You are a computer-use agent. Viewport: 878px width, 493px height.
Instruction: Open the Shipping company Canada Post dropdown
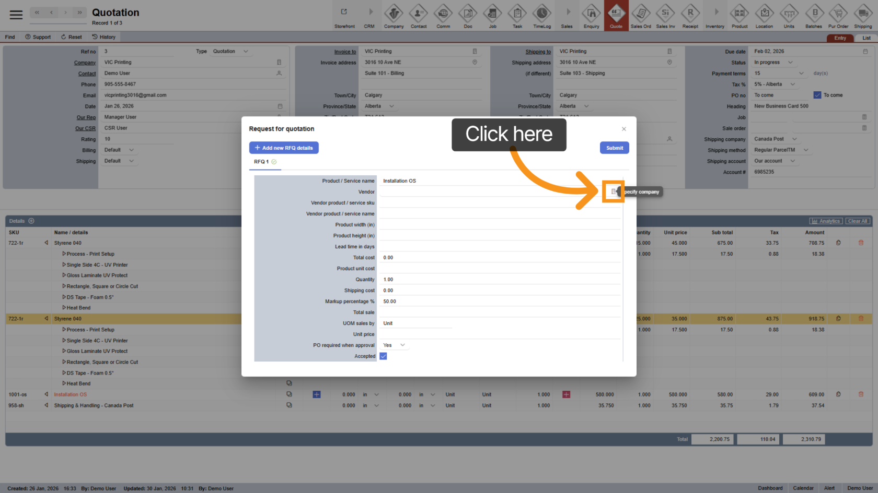pyautogui.click(x=776, y=139)
